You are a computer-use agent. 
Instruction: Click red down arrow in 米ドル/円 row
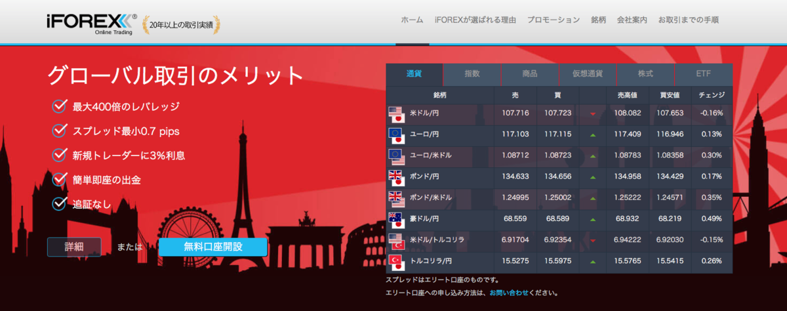click(x=593, y=114)
